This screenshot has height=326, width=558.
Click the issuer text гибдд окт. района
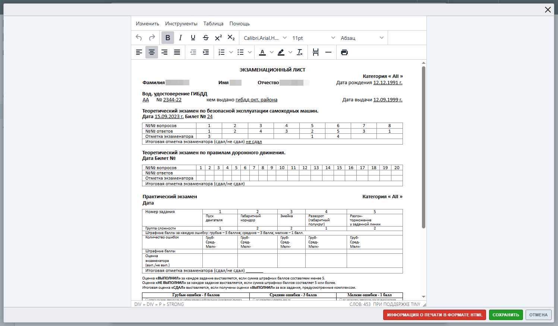(256, 100)
